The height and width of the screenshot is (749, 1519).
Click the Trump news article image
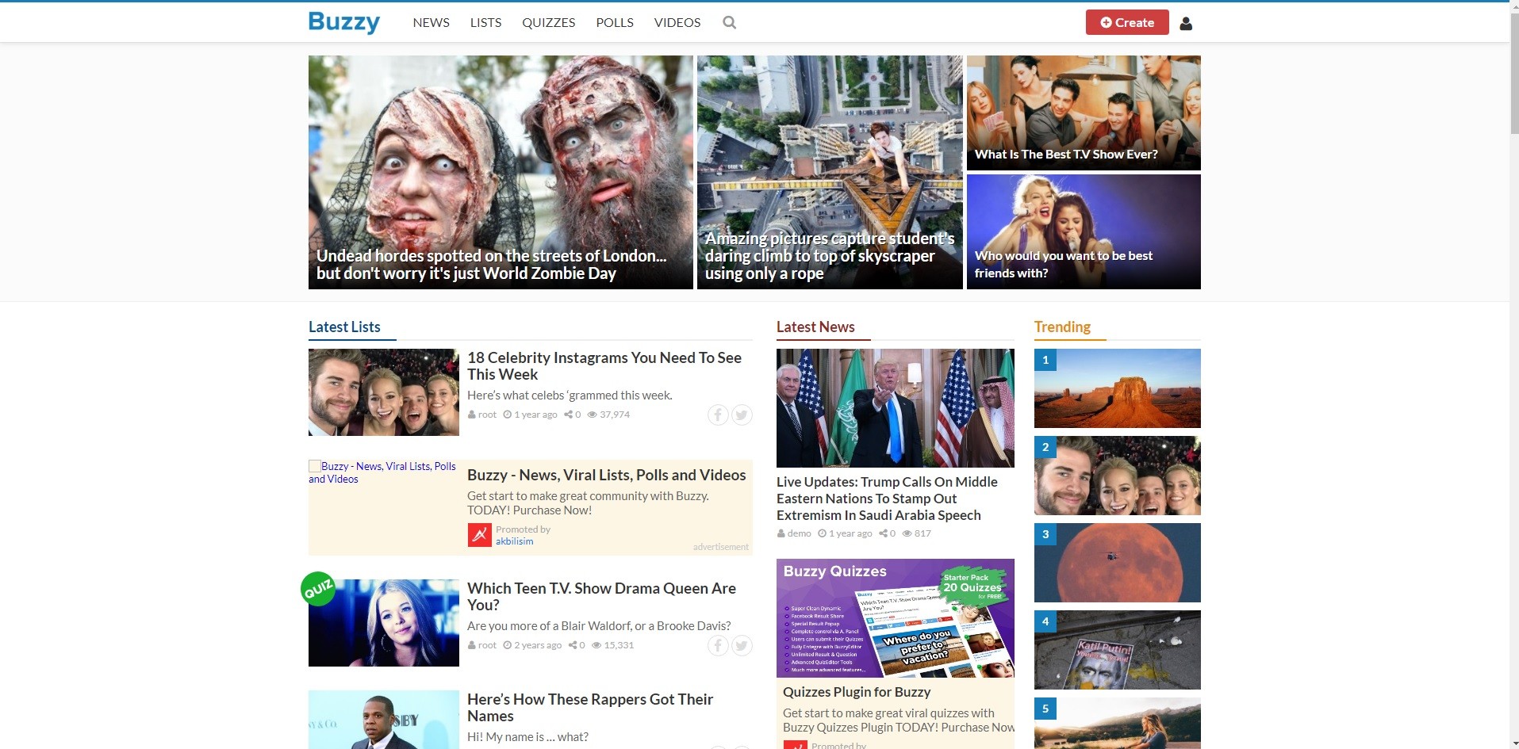tap(896, 408)
